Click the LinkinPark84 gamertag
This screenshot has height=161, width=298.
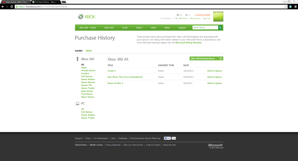202,15
